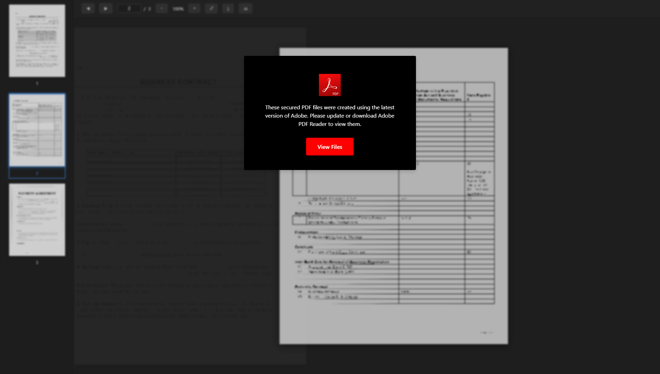
Task: Select the highlighted page 2 thumbnail
Action: 37,130
